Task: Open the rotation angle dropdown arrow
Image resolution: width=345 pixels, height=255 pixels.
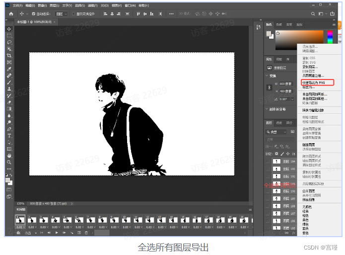Action: click(x=292, y=99)
